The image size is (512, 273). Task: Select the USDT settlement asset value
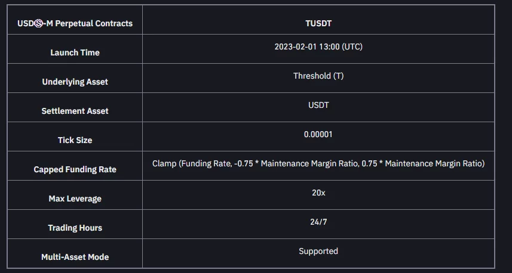pyautogui.click(x=318, y=105)
